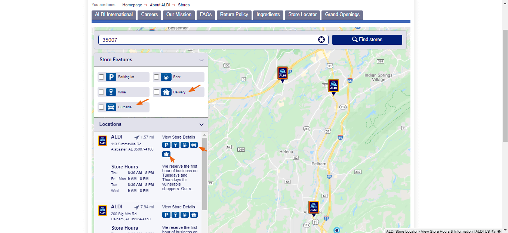508x233 pixels.
Task: Open the ALDI International tab
Action: [114, 15]
